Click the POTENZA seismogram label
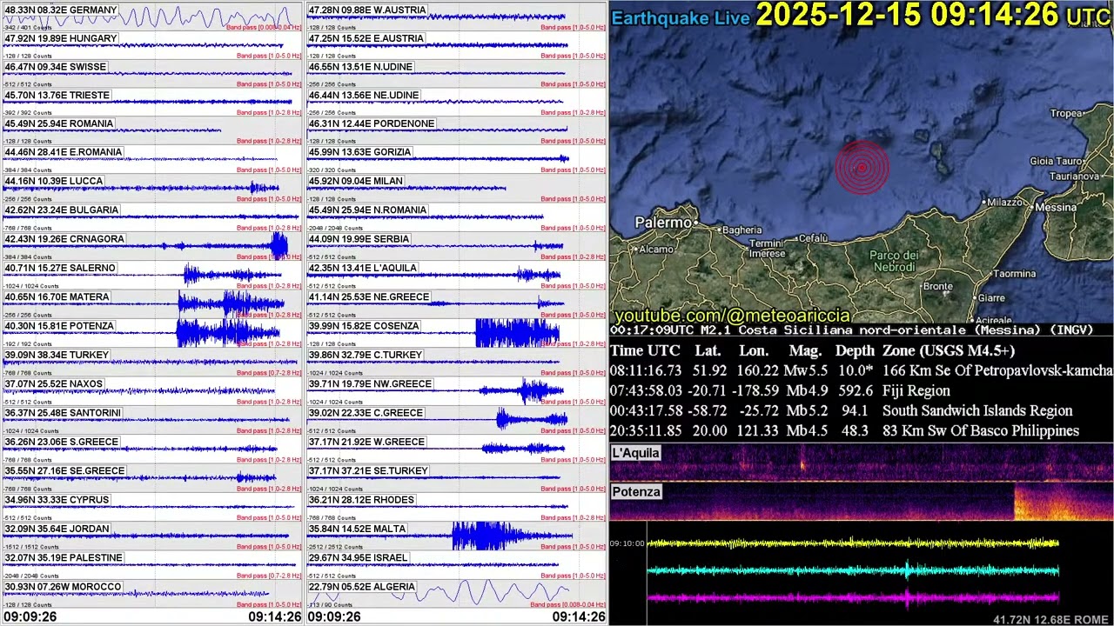 (x=59, y=326)
